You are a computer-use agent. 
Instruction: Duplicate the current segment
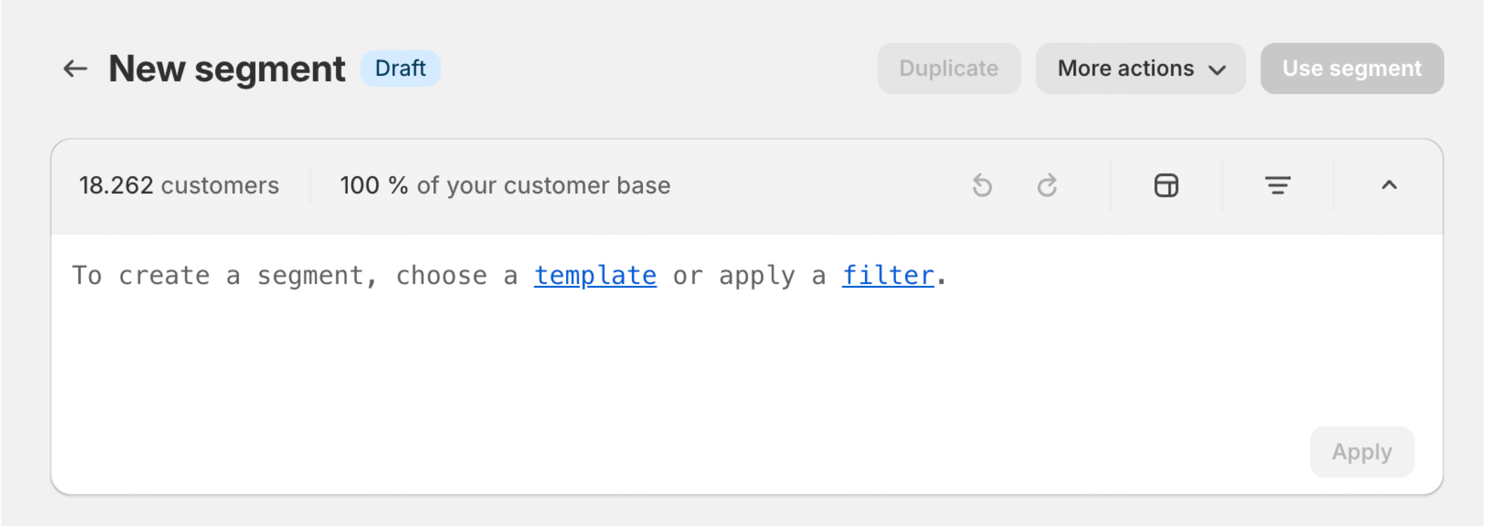pos(947,68)
